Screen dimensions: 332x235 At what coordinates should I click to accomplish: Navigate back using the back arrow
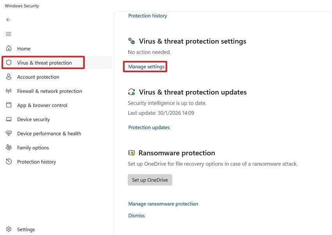click(x=8, y=20)
